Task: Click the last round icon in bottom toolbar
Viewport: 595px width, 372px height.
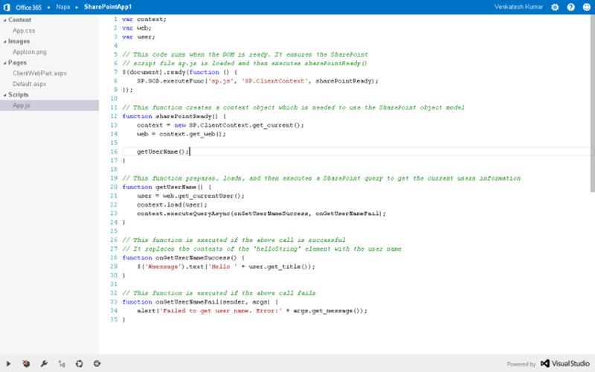Action: pyautogui.click(x=97, y=364)
